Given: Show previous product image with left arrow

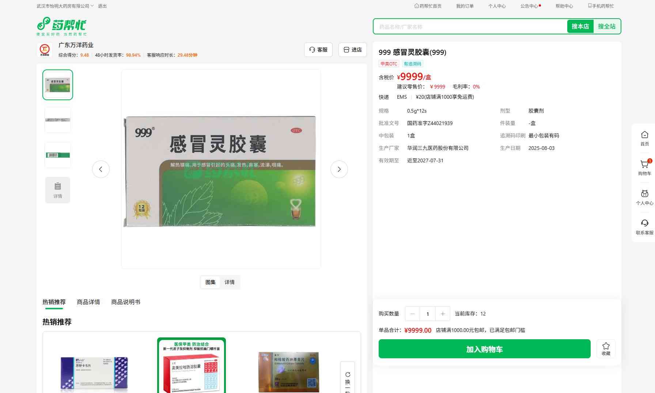Looking at the screenshot, I should click(101, 169).
